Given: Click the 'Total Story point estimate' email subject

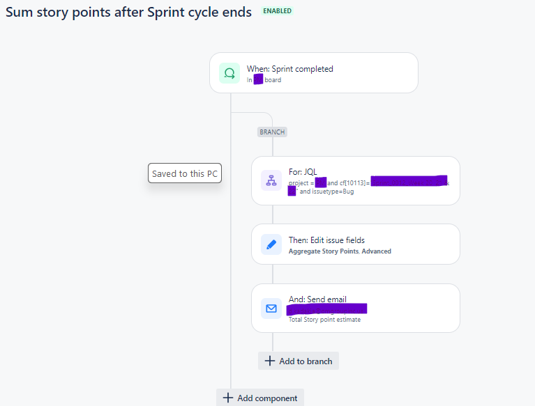Looking at the screenshot, I should coord(324,320).
